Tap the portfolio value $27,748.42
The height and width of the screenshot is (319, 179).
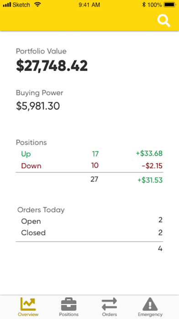(52, 66)
